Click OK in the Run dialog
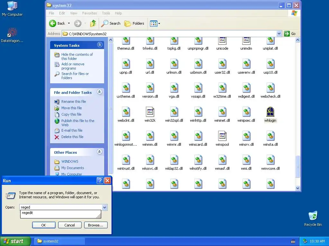 [44, 225]
